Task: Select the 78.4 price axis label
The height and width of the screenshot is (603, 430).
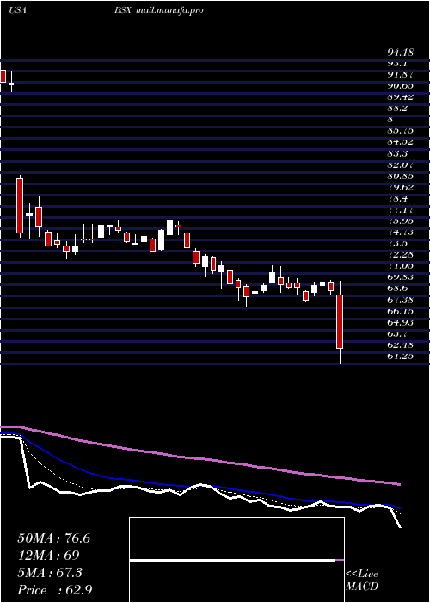Action: click(x=397, y=199)
